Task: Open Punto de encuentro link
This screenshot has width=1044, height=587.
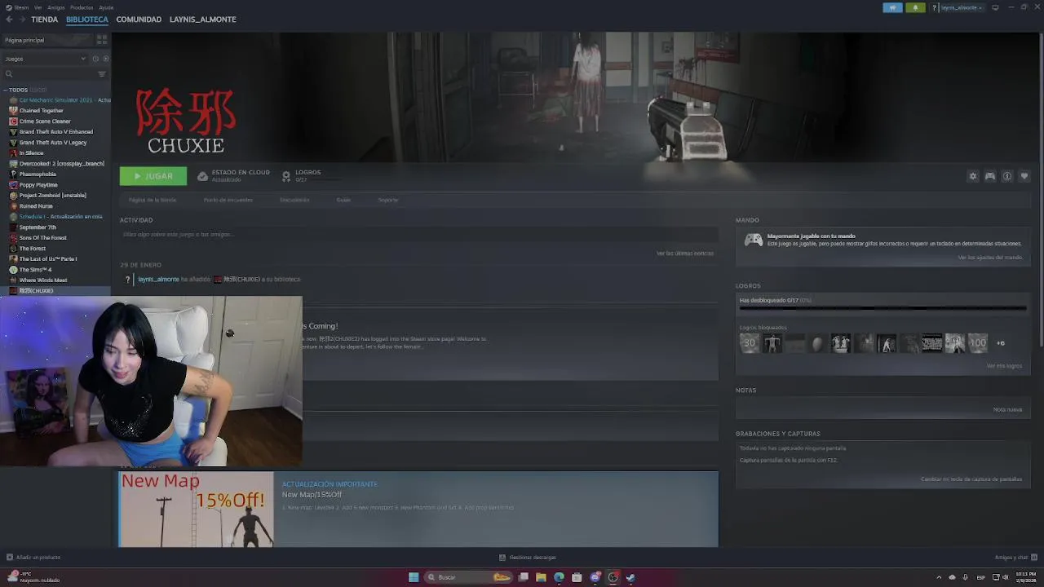Action: tap(228, 200)
